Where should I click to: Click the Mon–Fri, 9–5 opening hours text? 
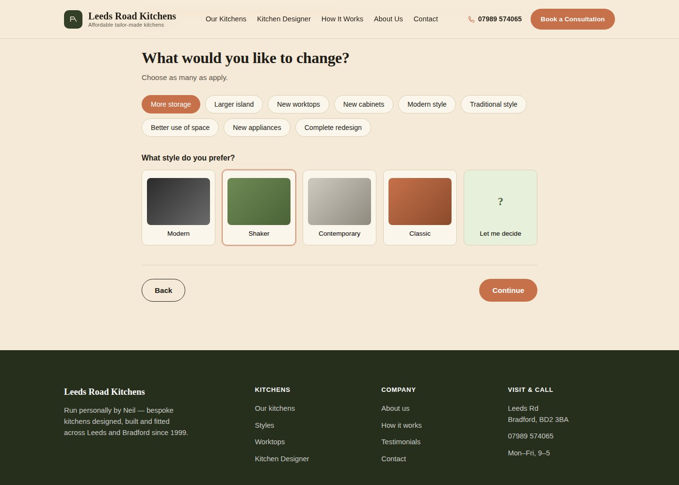click(529, 453)
